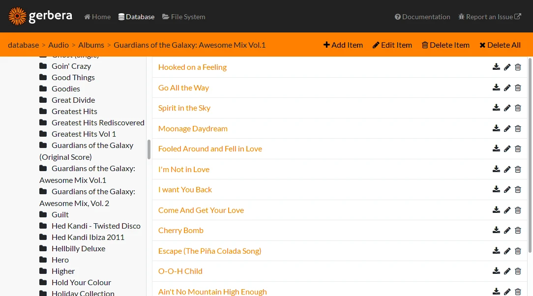Screen dimensions: 533x296
Task: Select the Guilt folder
Action: [54, 214]
